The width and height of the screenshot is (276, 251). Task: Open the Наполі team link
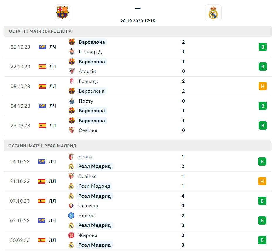pyautogui.click(x=86, y=216)
